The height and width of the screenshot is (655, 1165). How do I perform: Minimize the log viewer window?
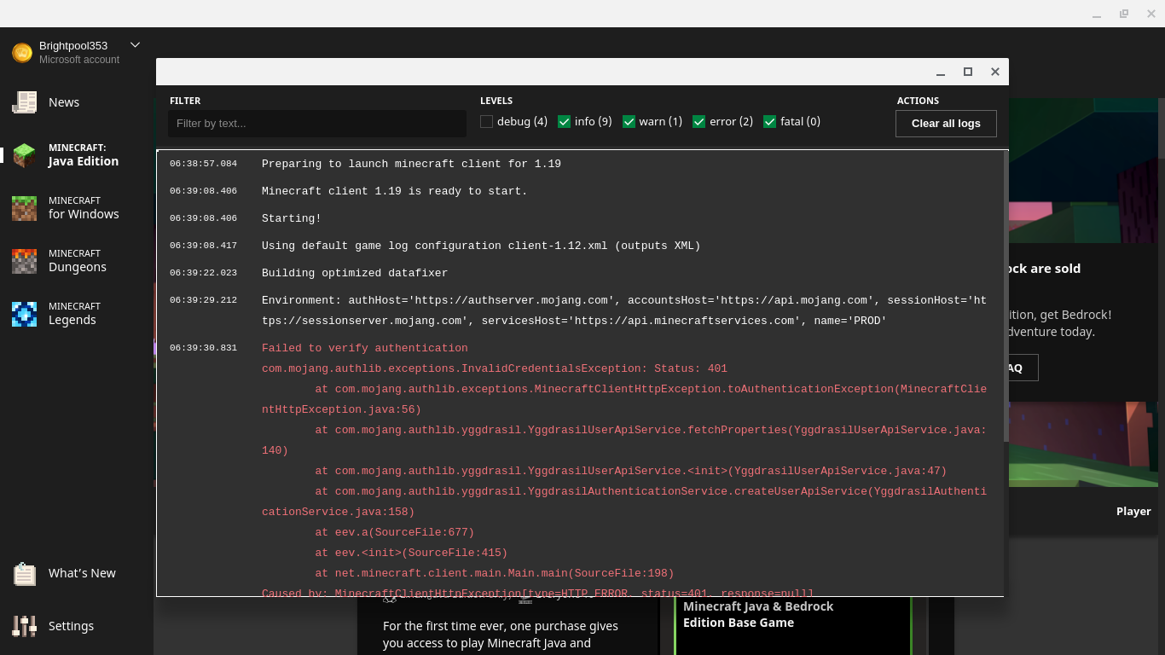[x=941, y=72]
